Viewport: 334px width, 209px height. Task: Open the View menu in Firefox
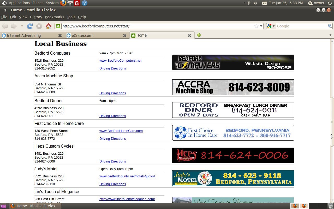23,17
